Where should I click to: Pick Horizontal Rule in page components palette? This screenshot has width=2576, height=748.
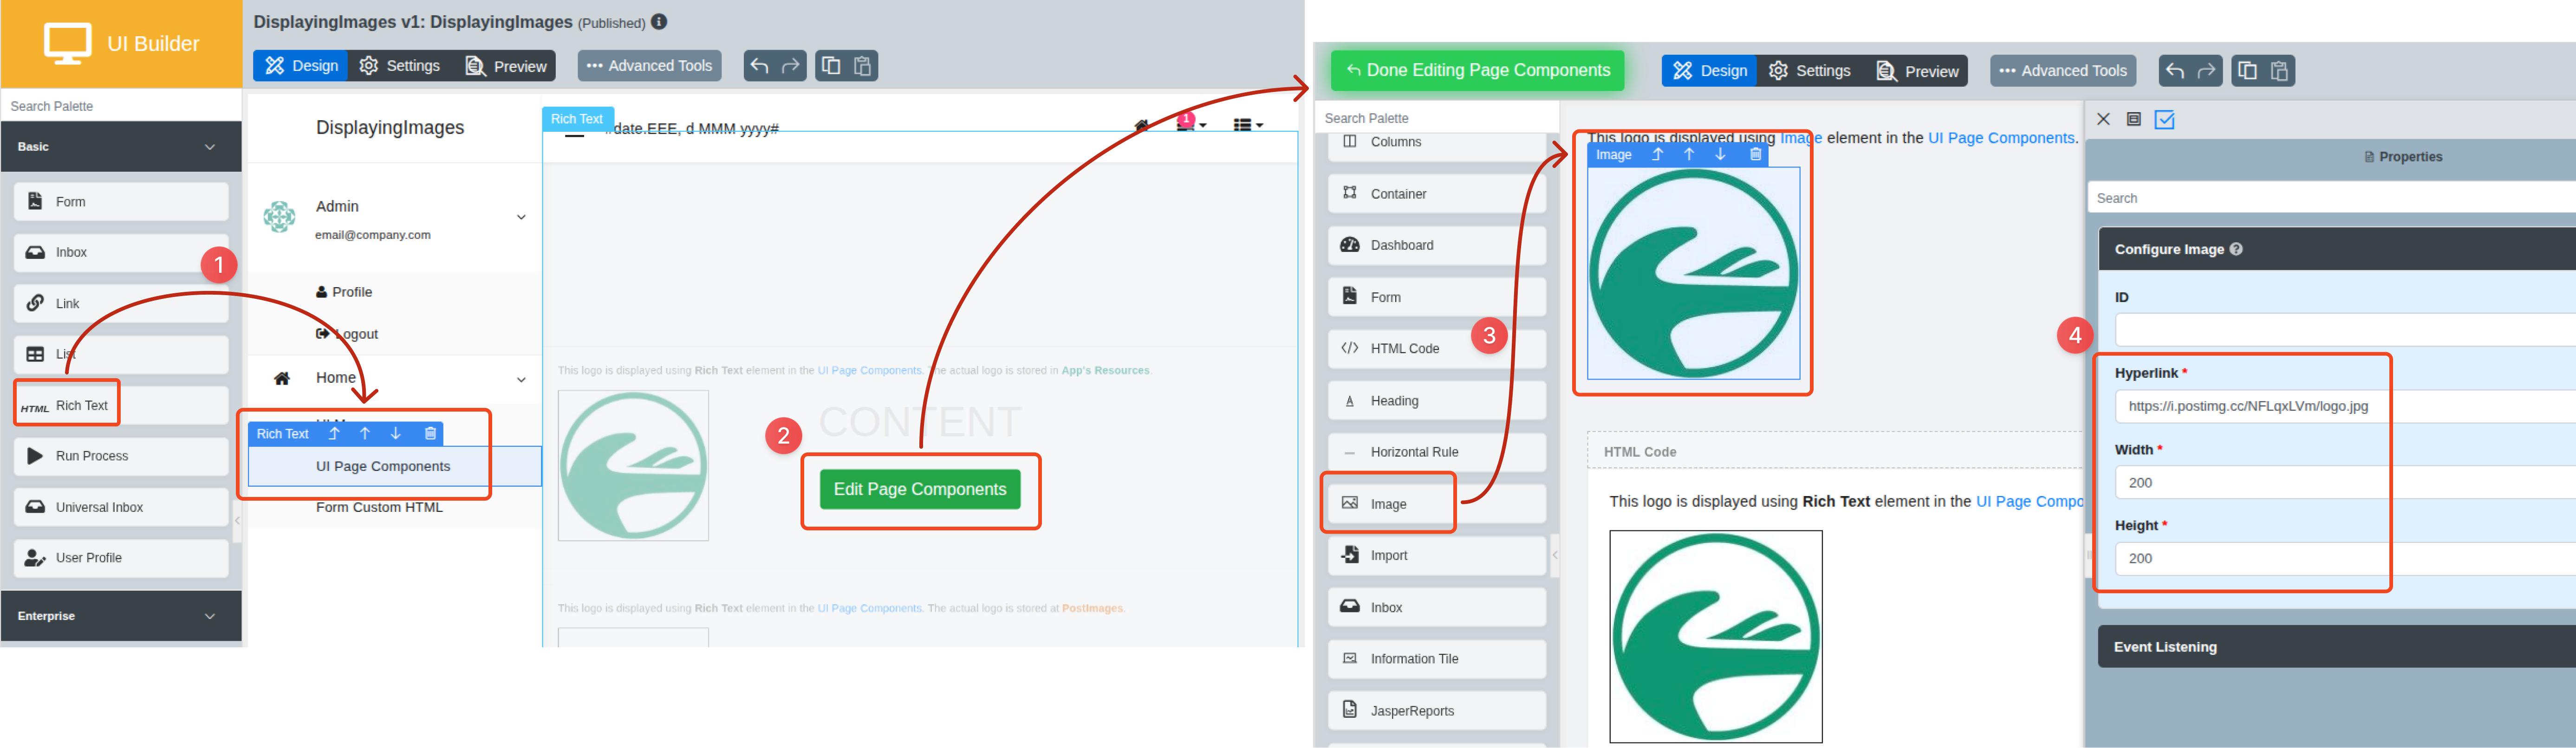1437,452
